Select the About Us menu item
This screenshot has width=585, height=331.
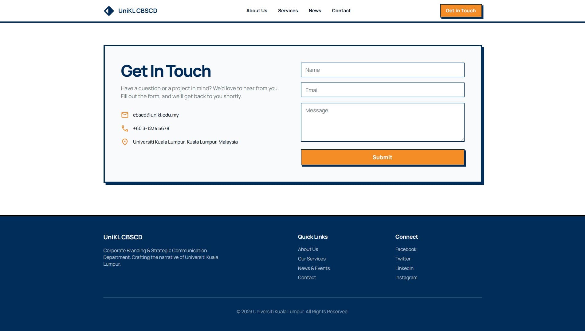tap(257, 10)
